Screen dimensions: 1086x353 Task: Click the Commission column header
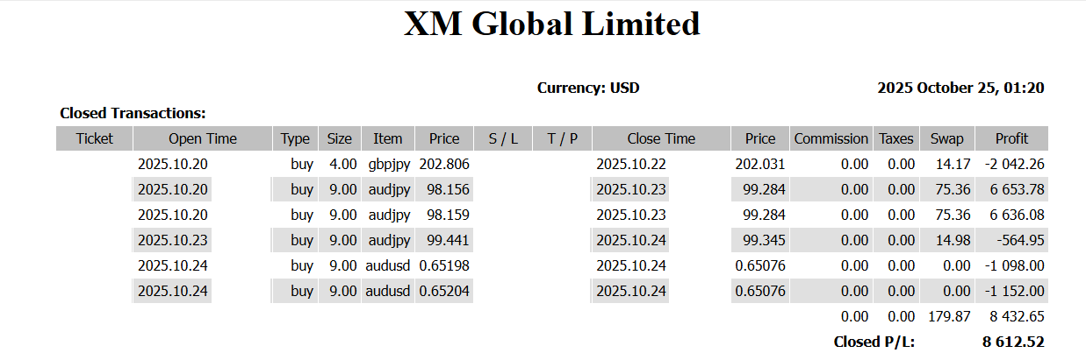(x=831, y=138)
